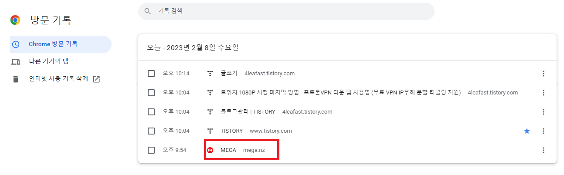Viewport: 564px width, 175px height.
Task: Click the clock icon beside Chrome 방문 기록
Action: tap(16, 44)
